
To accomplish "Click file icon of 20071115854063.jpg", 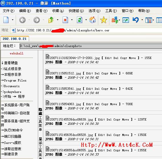I will [x=48, y=103].
